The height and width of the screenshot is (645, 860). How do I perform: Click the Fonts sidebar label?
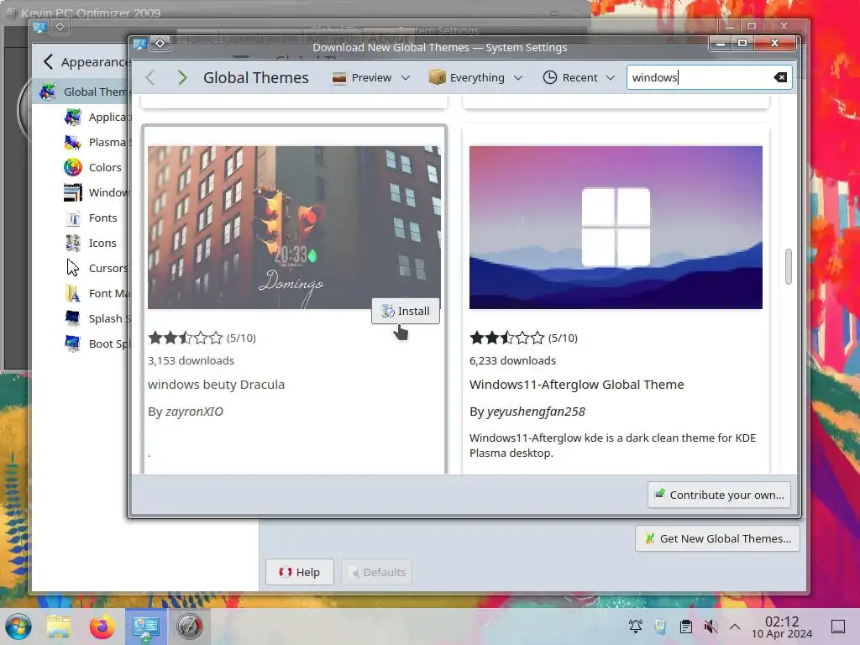(102, 218)
